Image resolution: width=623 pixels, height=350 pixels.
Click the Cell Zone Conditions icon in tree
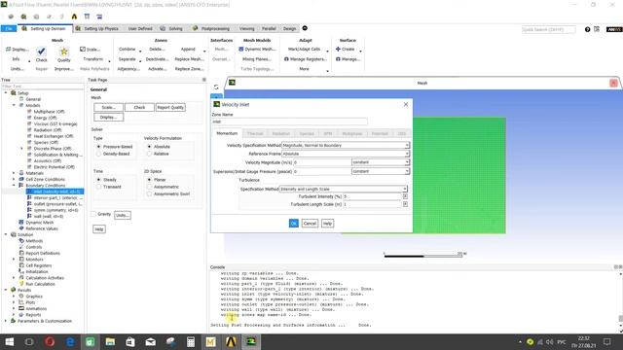21,179
